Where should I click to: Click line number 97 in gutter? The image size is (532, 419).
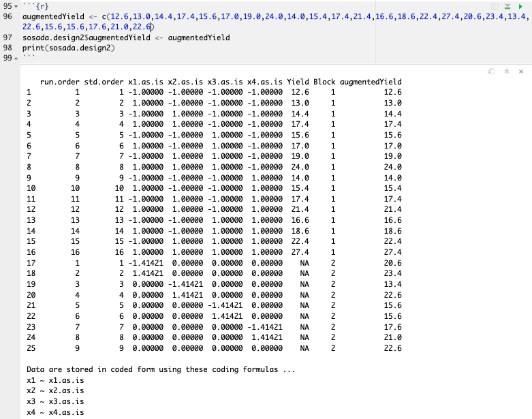point(7,38)
